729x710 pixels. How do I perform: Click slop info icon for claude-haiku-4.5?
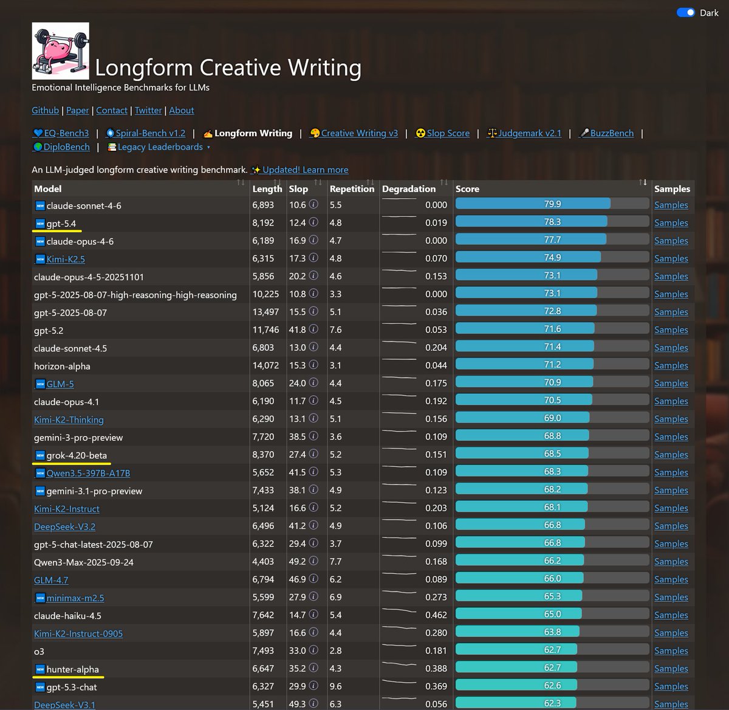(x=313, y=615)
